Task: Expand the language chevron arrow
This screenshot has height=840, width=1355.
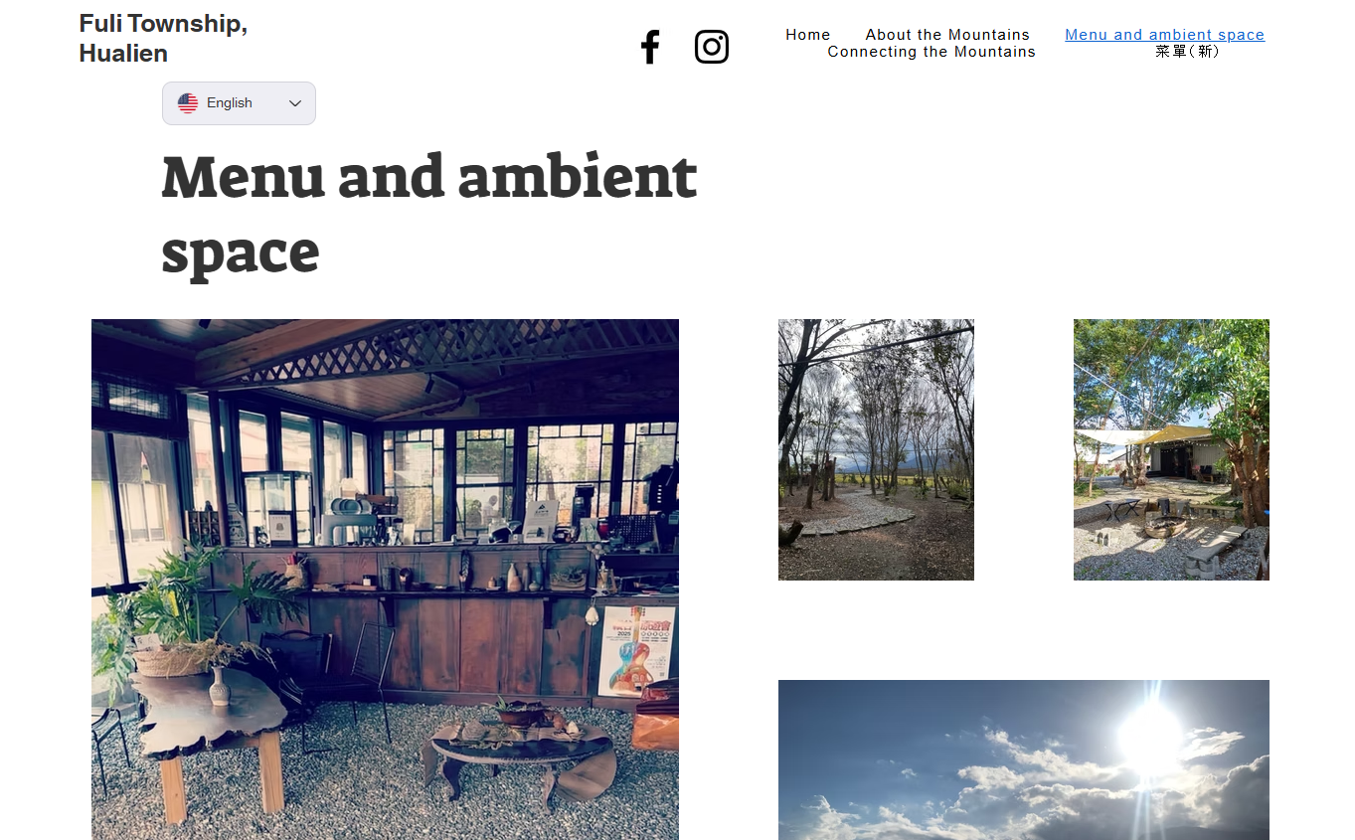Action: coord(295,103)
